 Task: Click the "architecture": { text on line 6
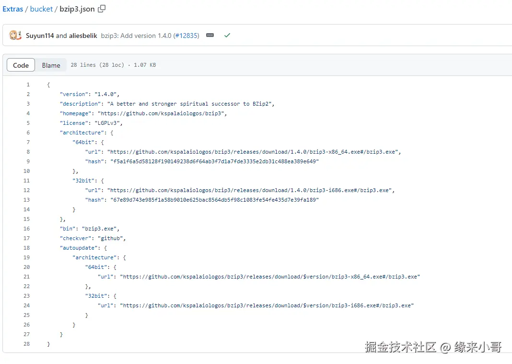[x=86, y=133]
